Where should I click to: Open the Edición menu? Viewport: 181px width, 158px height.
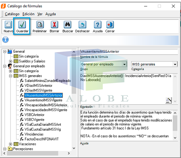pyautogui.click(x=28, y=14)
